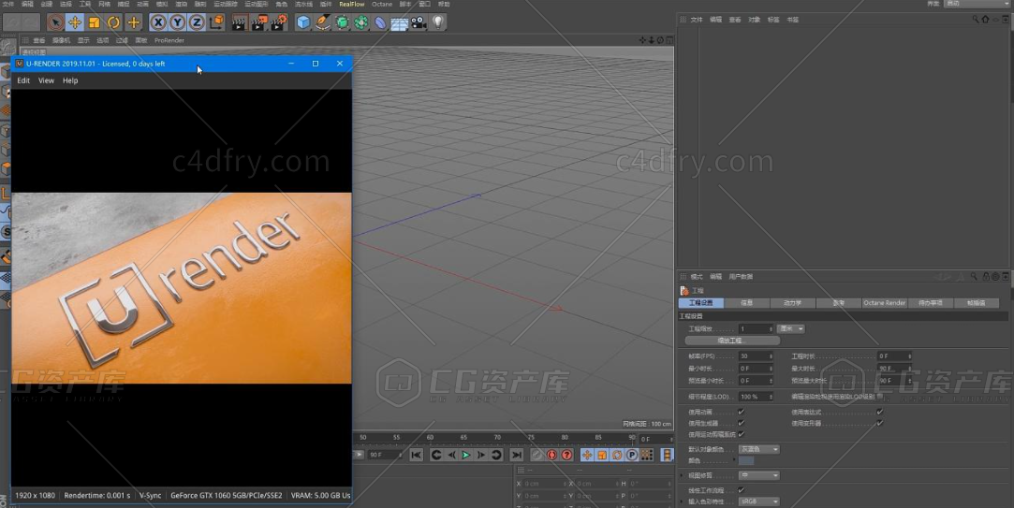This screenshot has height=508, width=1014.
Task: Activate the Move tool in top toolbar
Action: coord(75,22)
